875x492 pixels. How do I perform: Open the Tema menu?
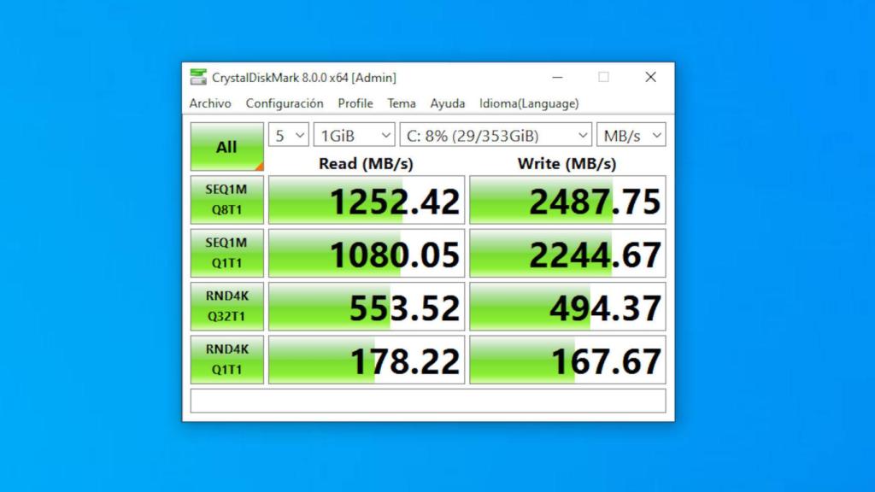tap(401, 103)
